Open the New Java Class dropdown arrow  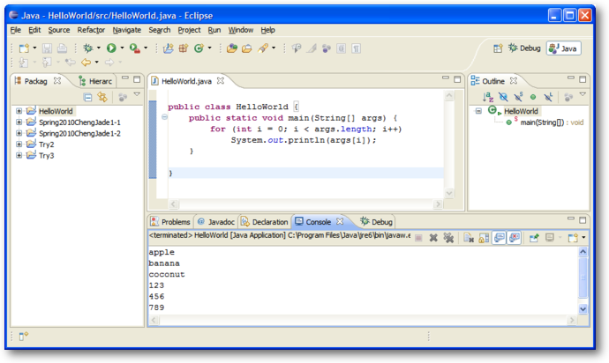pos(210,48)
